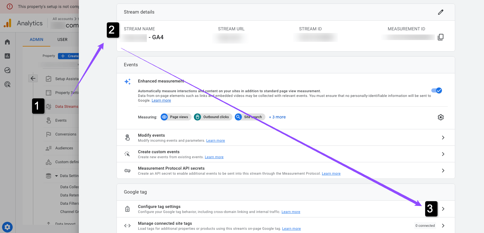Expand Configure tag settings chevron
Image resolution: width=484 pixels, height=233 pixels.
pos(443,209)
